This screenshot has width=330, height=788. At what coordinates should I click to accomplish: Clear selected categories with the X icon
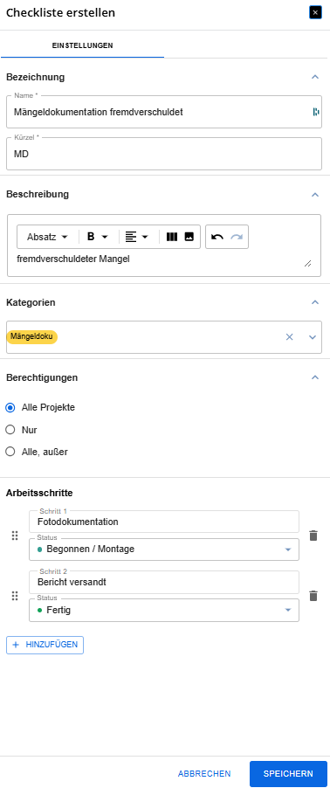coord(289,336)
